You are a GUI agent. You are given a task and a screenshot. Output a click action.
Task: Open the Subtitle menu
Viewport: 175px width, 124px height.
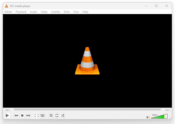(55, 12)
